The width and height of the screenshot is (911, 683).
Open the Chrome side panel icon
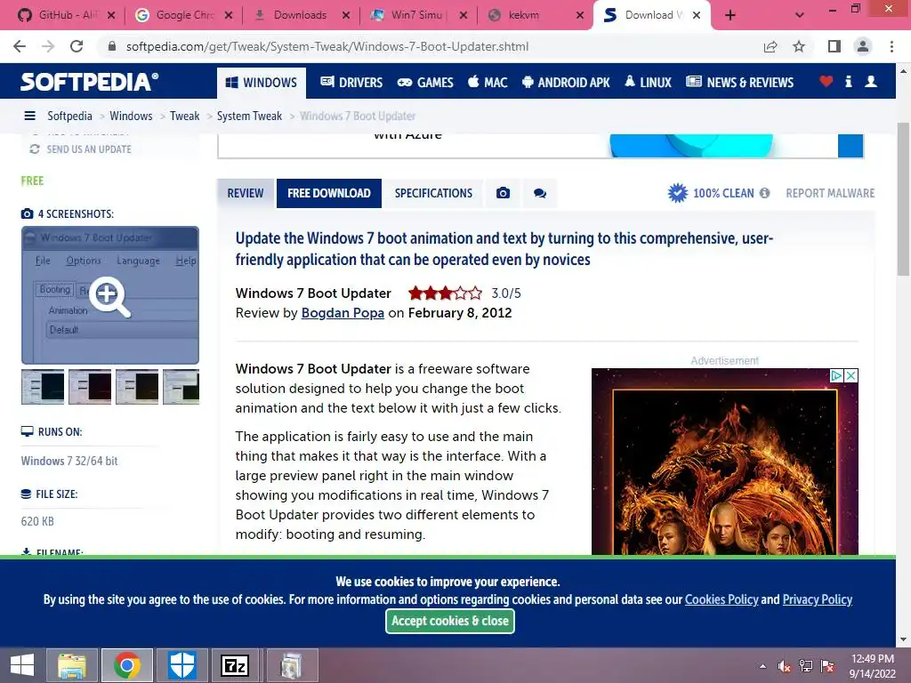point(834,46)
